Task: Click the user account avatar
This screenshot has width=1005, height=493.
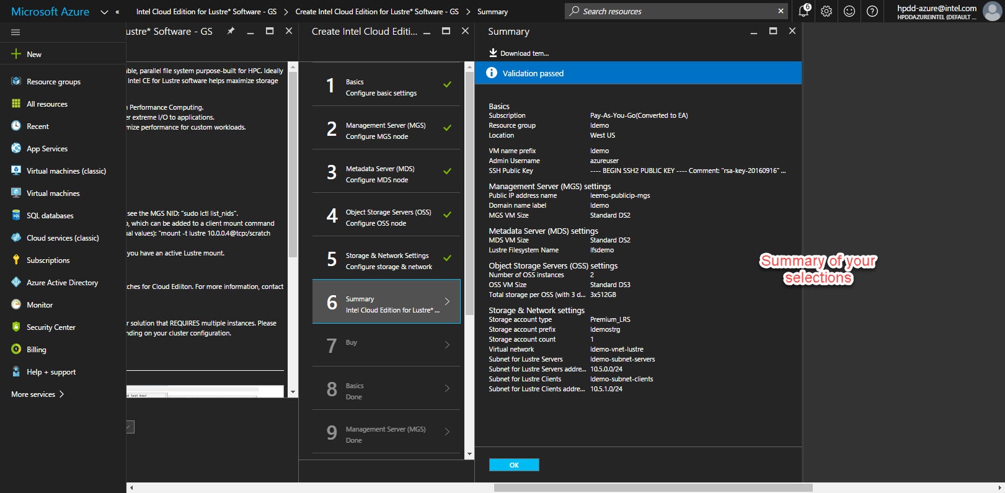Action: pos(992,11)
